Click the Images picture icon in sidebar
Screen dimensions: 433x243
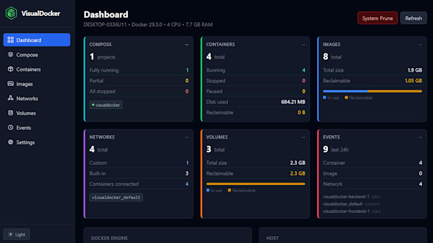[10, 84]
